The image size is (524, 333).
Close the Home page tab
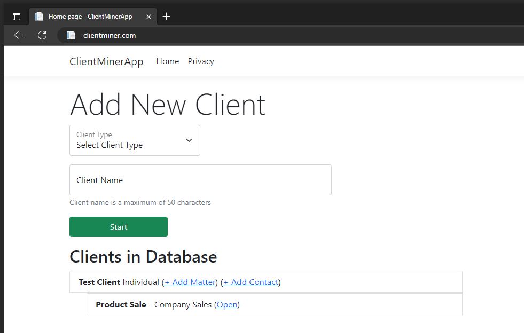(148, 16)
